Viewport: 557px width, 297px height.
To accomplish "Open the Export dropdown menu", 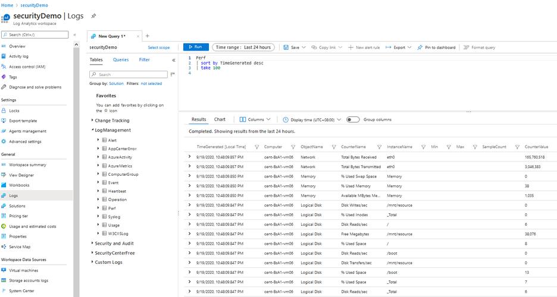I will (x=399, y=48).
